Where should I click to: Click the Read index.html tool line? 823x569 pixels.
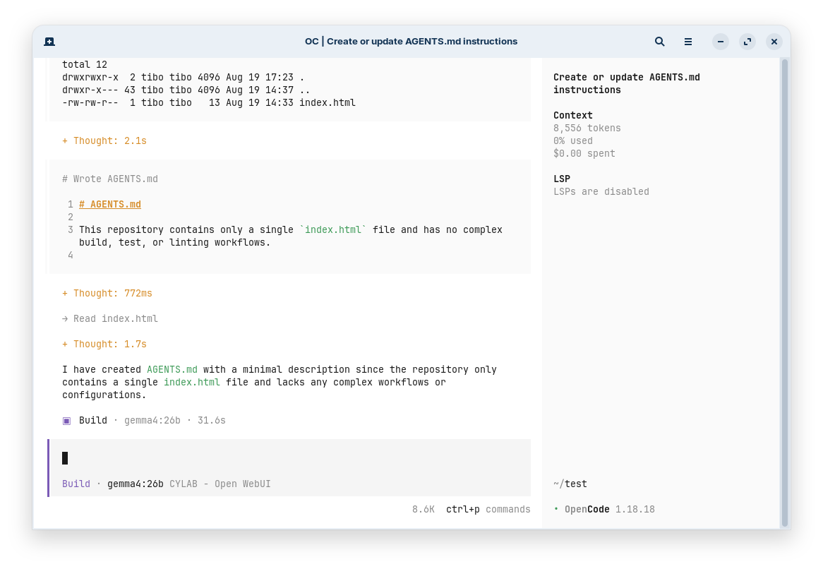coord(110,318)
